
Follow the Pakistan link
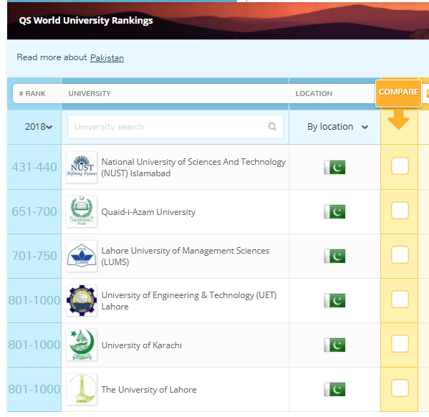point(107,58)
